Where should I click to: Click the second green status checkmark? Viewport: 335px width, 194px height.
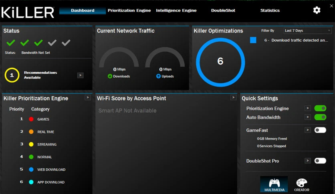tap(24, 43)
